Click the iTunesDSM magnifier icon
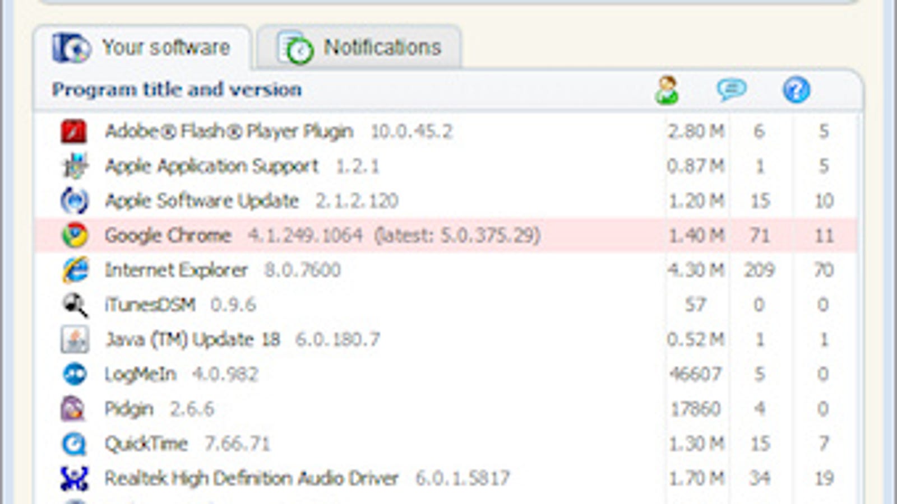 click(x=74, y=305)
